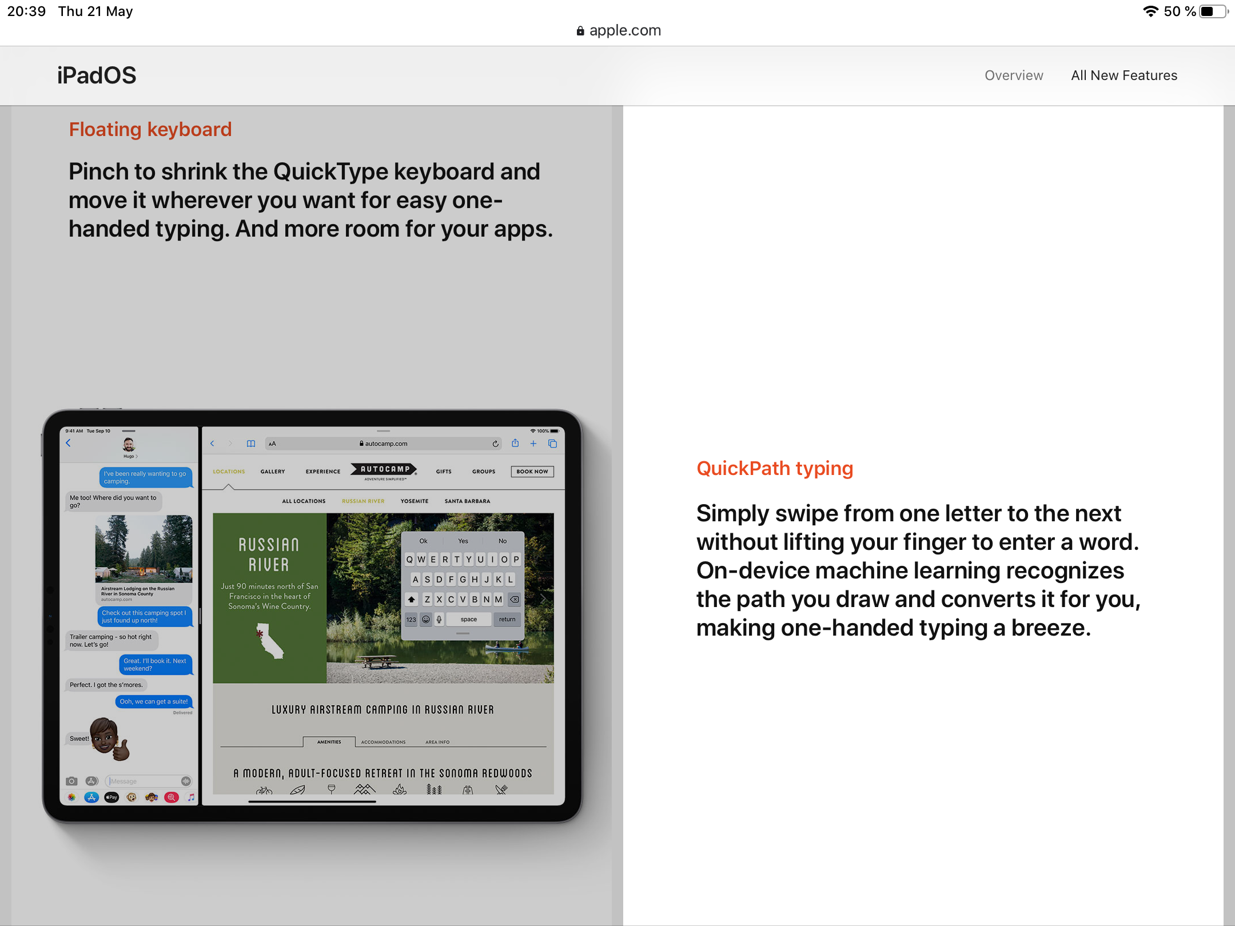Viewport: 1235px width, 926px height.
Task: Tap the camera icon beside the Message field
Action: pos(71,781)
